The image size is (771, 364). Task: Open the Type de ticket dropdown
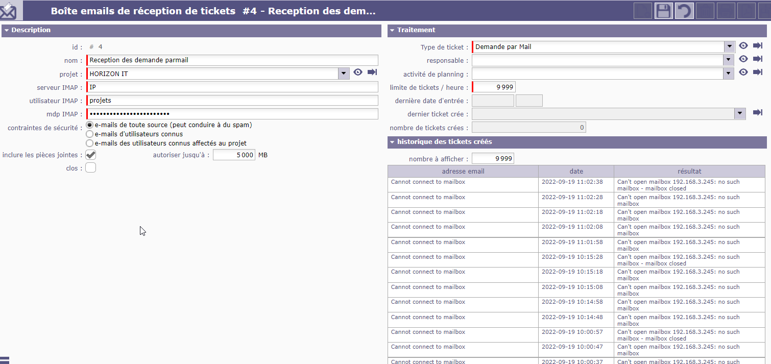(729, 47)
